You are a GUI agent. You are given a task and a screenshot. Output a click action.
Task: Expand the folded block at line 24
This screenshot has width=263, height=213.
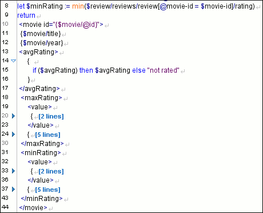point(13,134)
